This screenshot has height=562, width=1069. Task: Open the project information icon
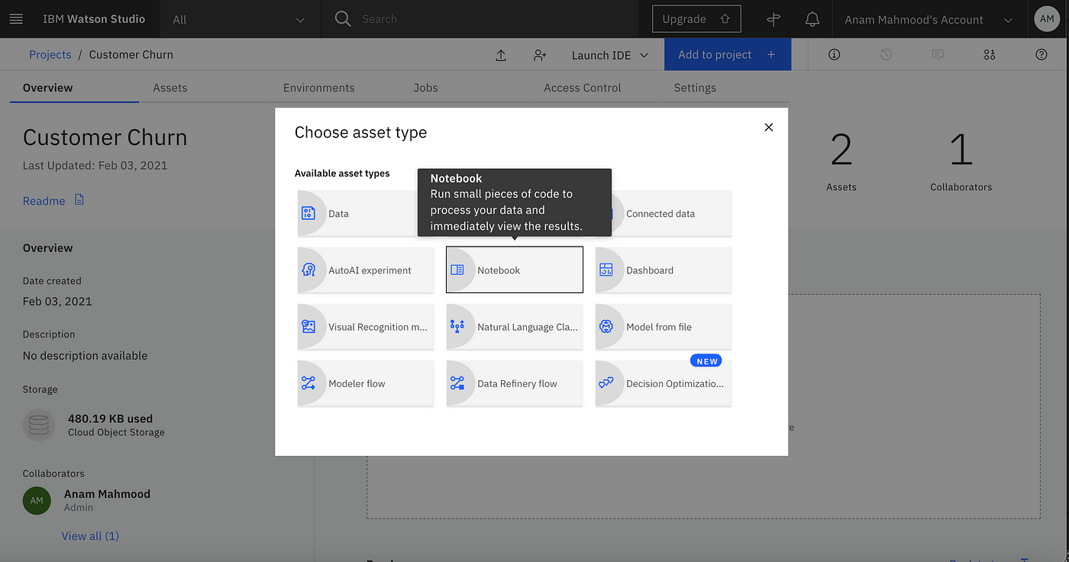[x=834, y=55]
